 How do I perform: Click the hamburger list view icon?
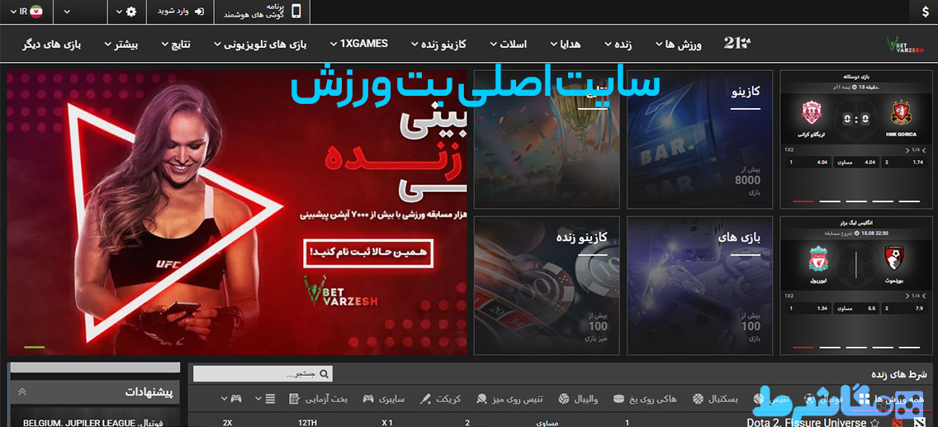(x=270, y=398)
